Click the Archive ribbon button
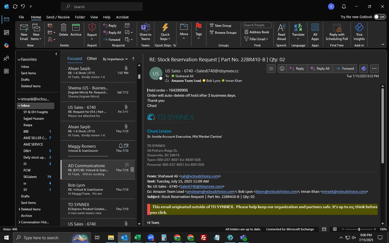Viewport: 389px width, 243px height. pyautogui.click(x=76, y=30)
